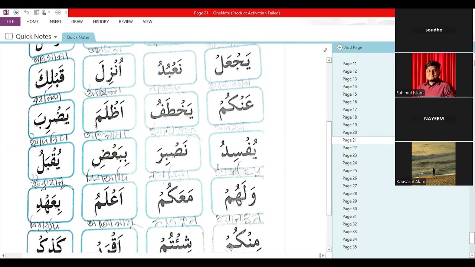Click page list scroll-down arrow
The image size is (475, 267).
[x=472, y=255]
